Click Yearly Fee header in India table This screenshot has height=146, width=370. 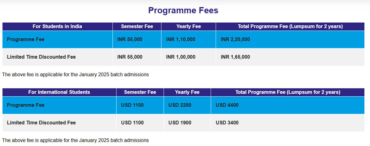[x=188, y=27]
